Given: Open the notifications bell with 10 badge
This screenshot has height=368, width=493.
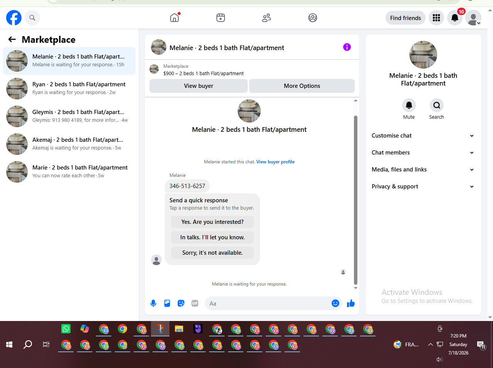Looking at the screenshot, I should pyautogui.click(x=455, y=18).
